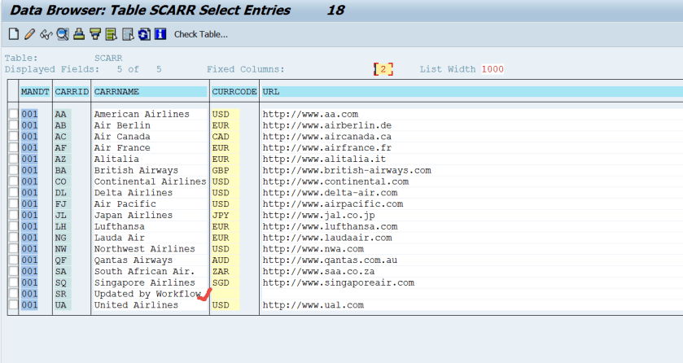Tick the Lufthansa row checkbox
The width and height of the screenshot is (683, 363).
coord(14,227)
